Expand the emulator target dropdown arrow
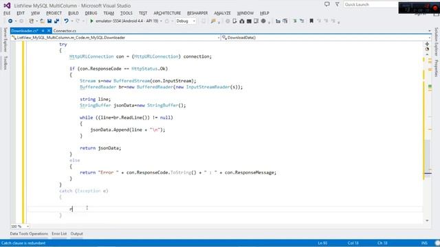Screen dimensions: 440x247 coord(161,21)
